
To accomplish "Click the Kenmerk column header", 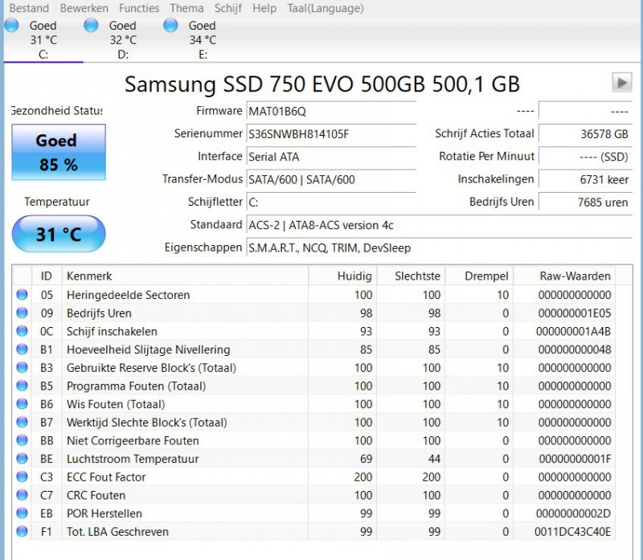I will click(185, 276).
